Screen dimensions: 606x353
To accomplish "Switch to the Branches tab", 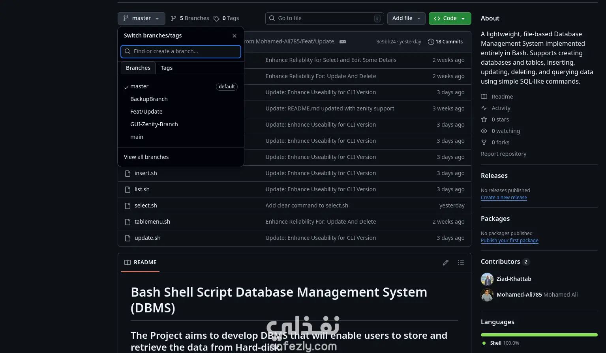I will pyautogui.click(x=138, y=68).
